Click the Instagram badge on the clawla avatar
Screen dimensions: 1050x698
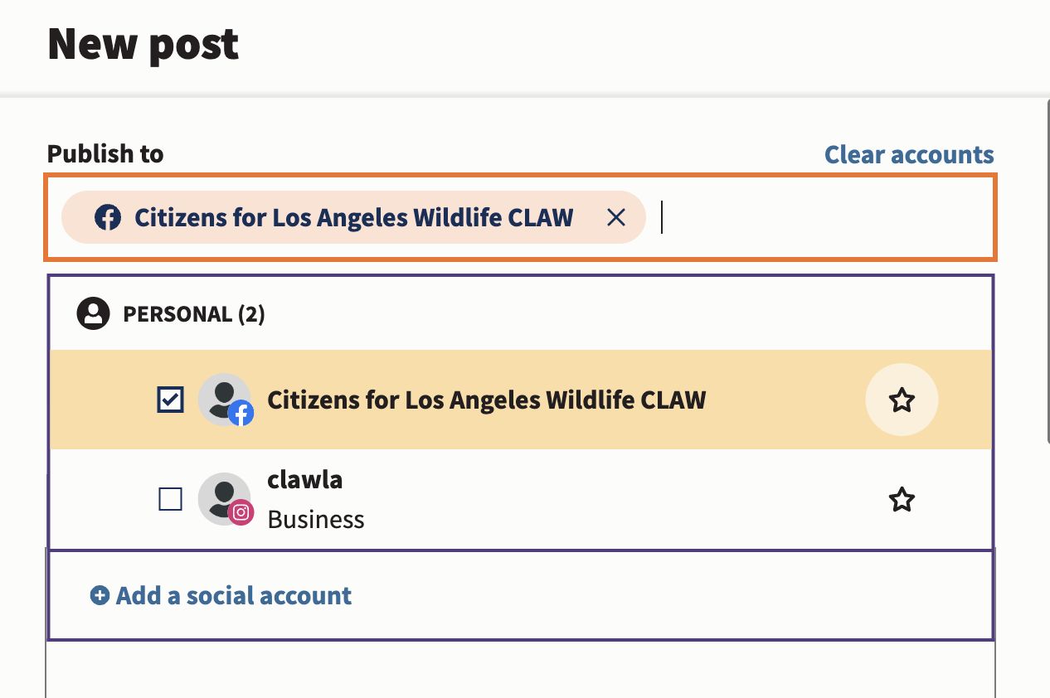tap(241, 512)
